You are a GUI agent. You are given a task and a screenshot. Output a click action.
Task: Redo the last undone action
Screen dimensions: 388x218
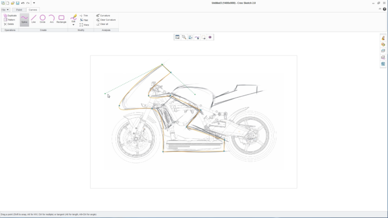tap(28, 3)
